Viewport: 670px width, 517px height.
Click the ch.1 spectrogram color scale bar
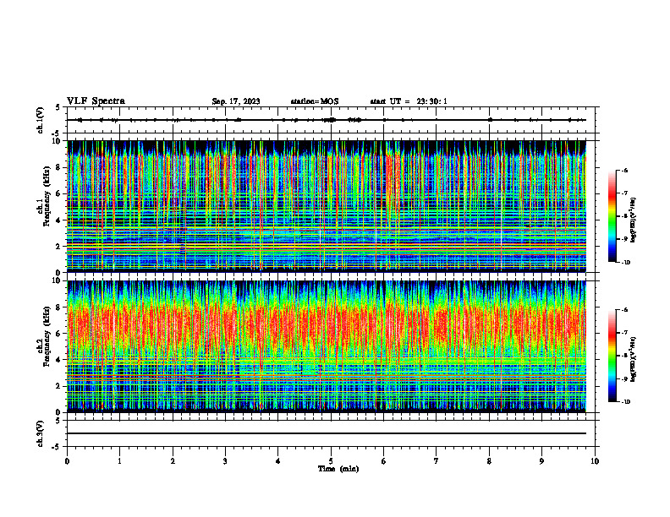pyautogui.click(x=612, y=216)
